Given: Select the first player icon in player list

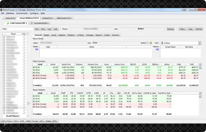Looking at the screenshot, I should coord(4,37).
